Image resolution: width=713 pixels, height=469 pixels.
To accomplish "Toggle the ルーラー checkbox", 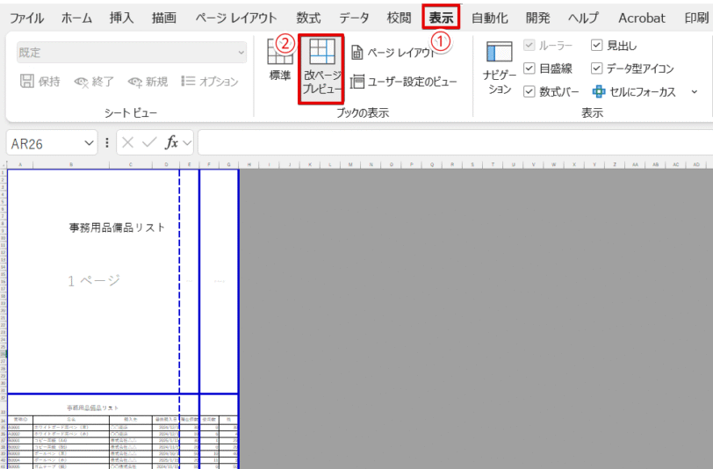I will (529, 45).
